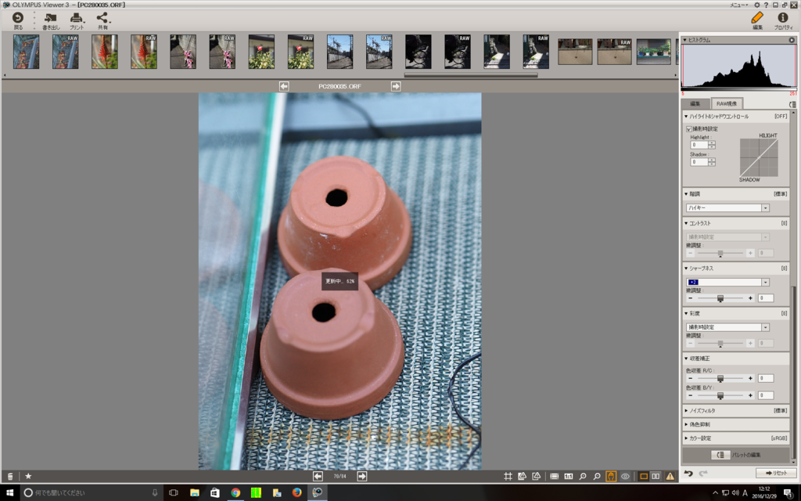Screen dimensions: 801x501
Task: Toggle the grid overlay icon
Action: 508,476
